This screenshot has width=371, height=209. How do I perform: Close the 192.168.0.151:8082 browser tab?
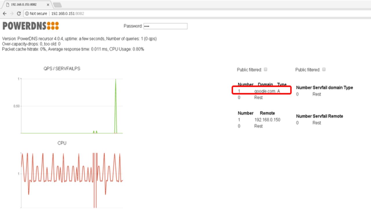(48, 5)
